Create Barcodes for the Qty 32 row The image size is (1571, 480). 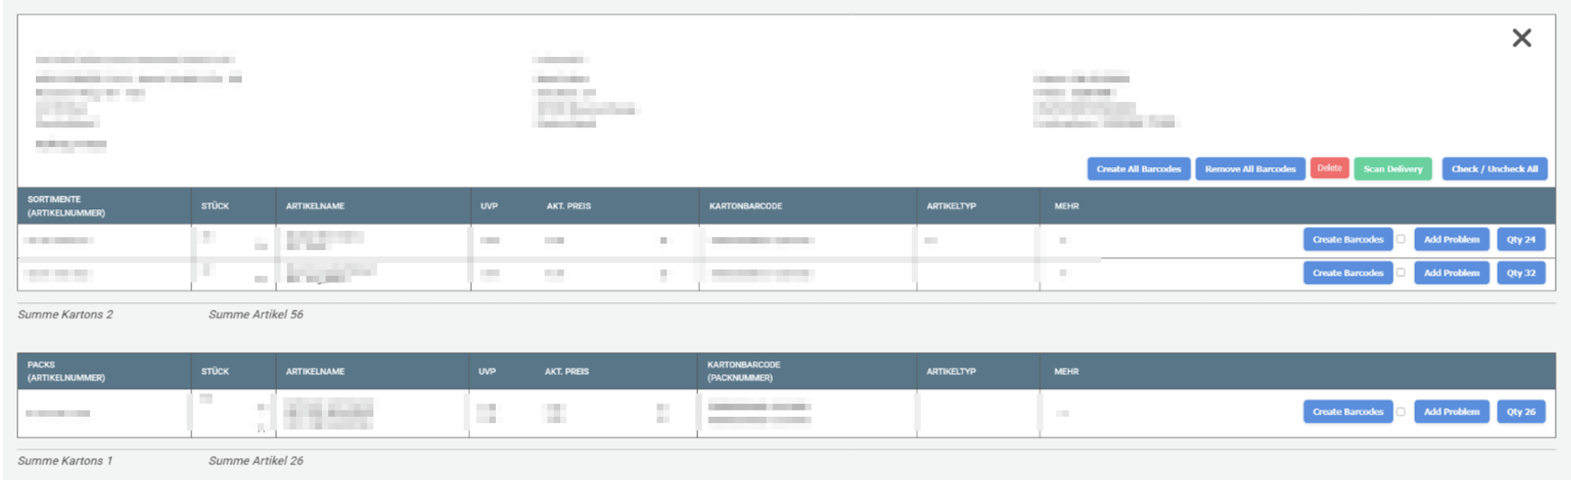[x=1347, y=272]
